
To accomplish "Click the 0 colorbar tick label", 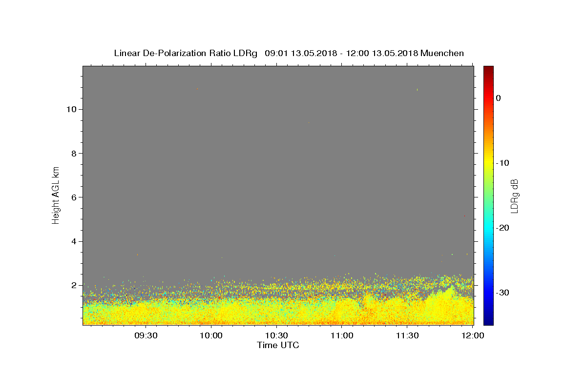I will pyautogui.click(x=498, y=98).
